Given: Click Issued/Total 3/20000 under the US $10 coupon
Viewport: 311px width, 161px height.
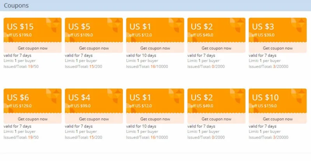Looking at the screenshot, I should click(x=269, y=137).
